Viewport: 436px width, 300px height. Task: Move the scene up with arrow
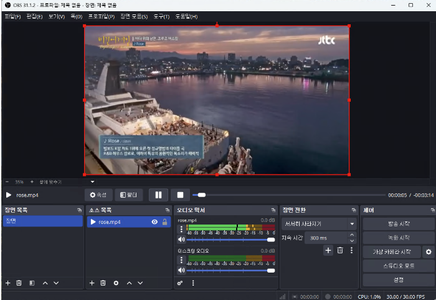[x=45, y=283]
